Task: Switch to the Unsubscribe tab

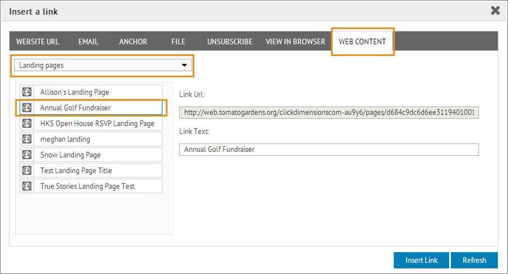Action: point(229,41)
